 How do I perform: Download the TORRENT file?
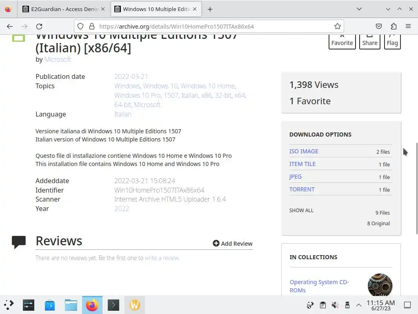302,189
